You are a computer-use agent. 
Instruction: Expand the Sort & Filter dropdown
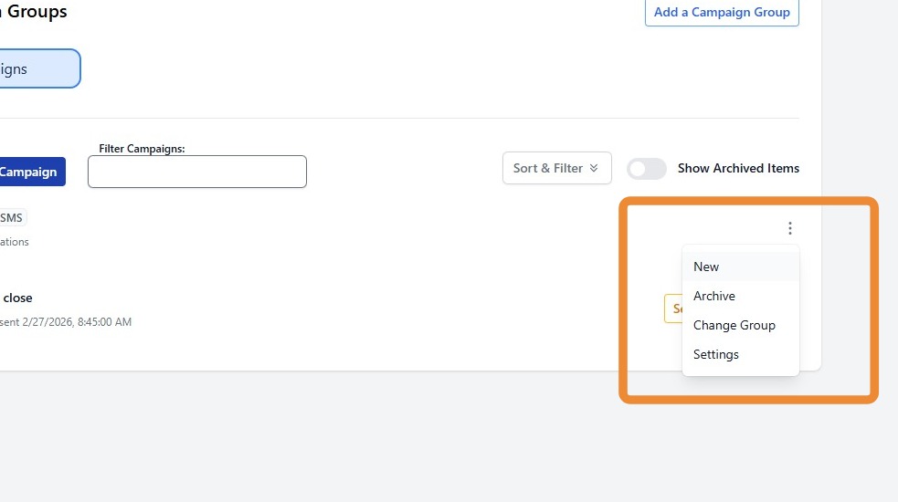(556, 168)
